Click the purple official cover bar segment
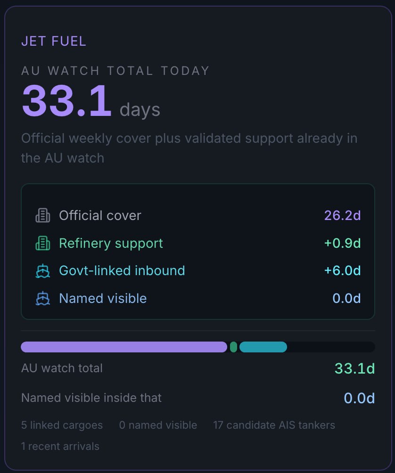 click(x=124, y=347)
